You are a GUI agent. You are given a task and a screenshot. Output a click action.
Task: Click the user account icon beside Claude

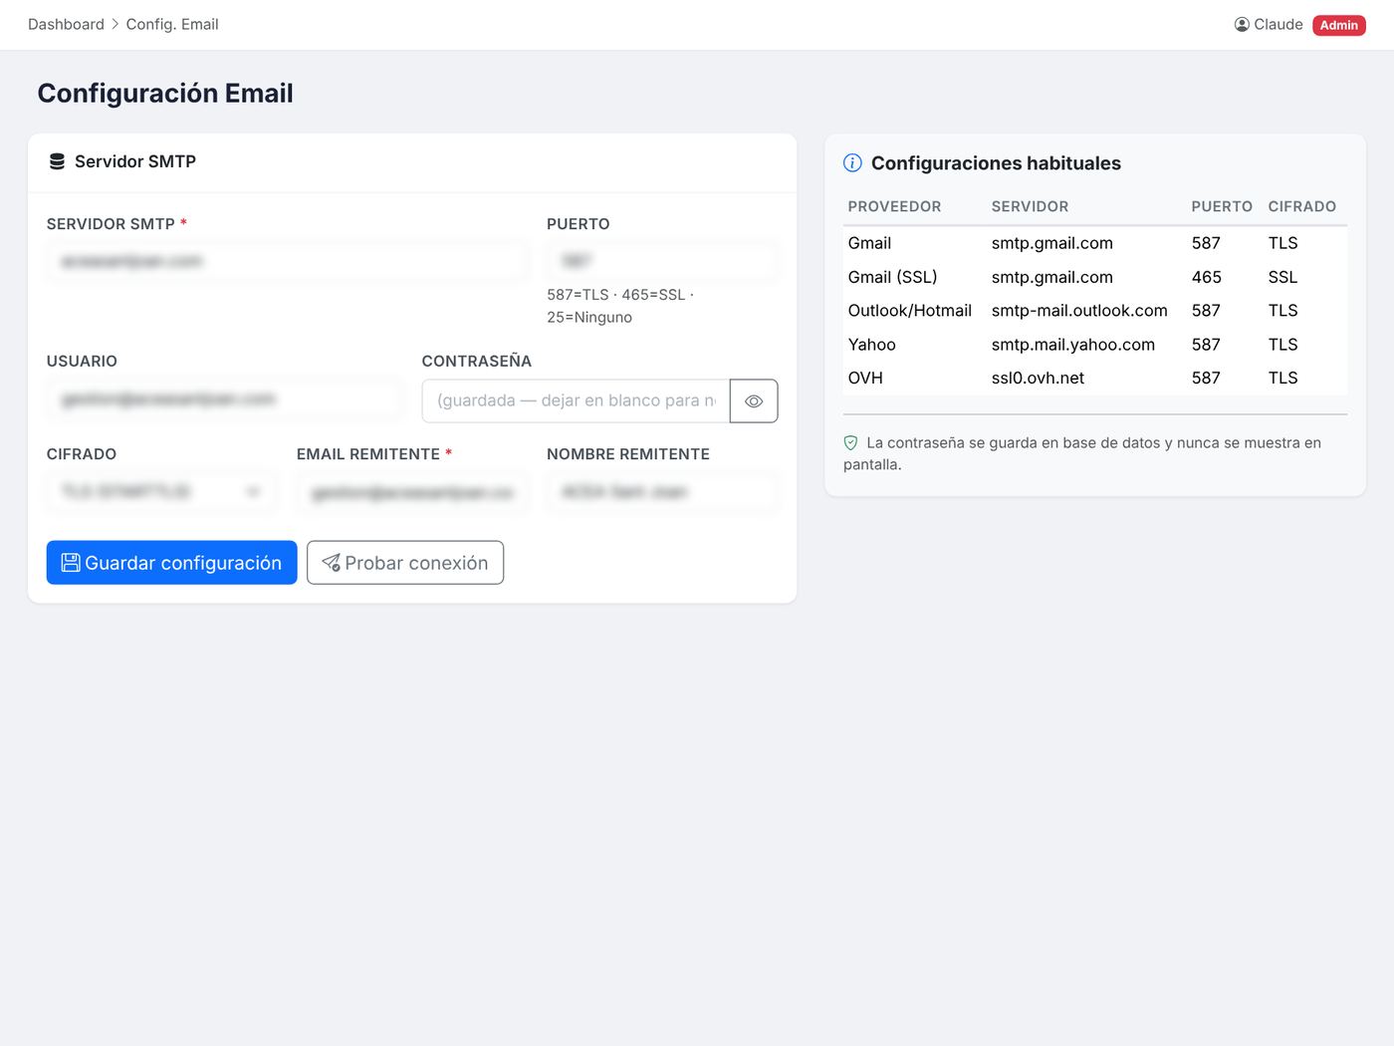(1242, 25)
